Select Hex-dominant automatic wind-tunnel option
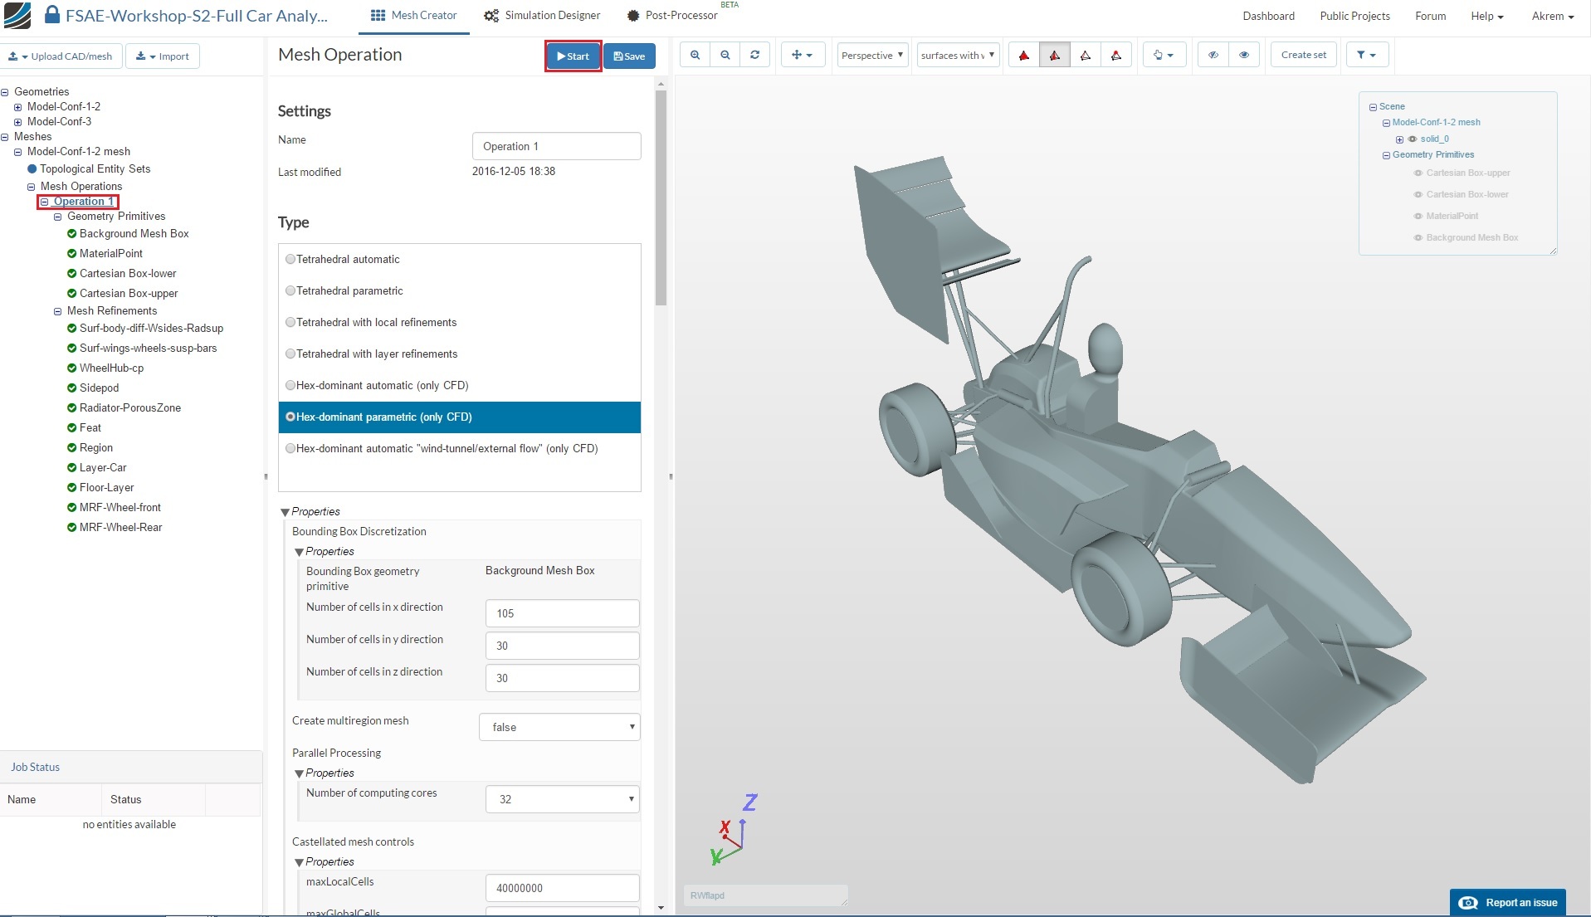This screenshot has width=1591, height=917. tap(290, 448)
